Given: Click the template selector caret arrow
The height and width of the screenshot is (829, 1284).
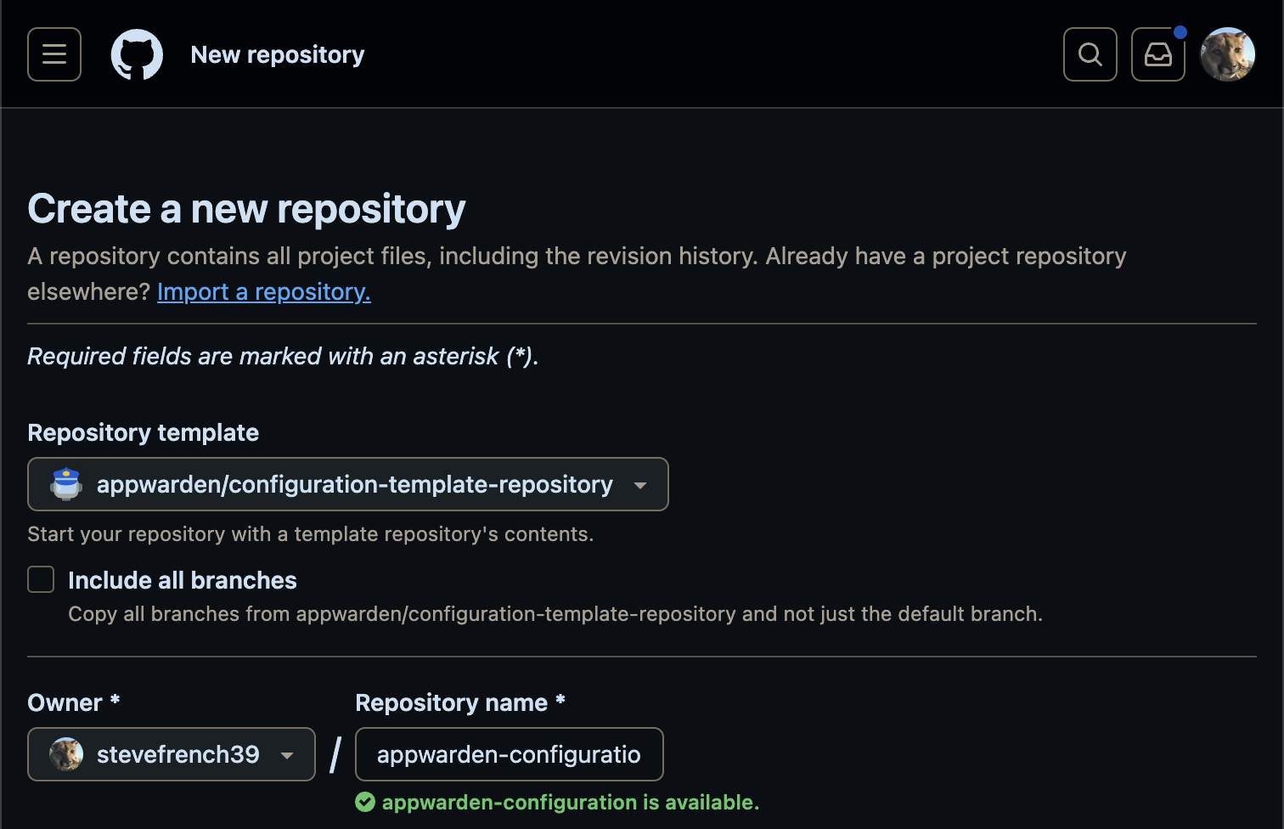Looking at the screenshot, I should point(639,484).
